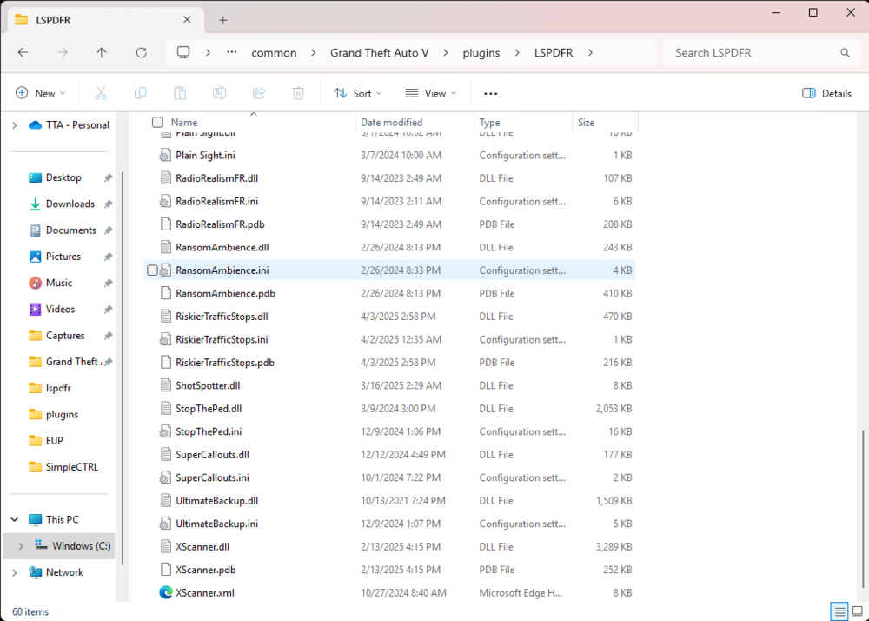
Task: Click the Delete icon in the toolbar
Action: [297, 93]
